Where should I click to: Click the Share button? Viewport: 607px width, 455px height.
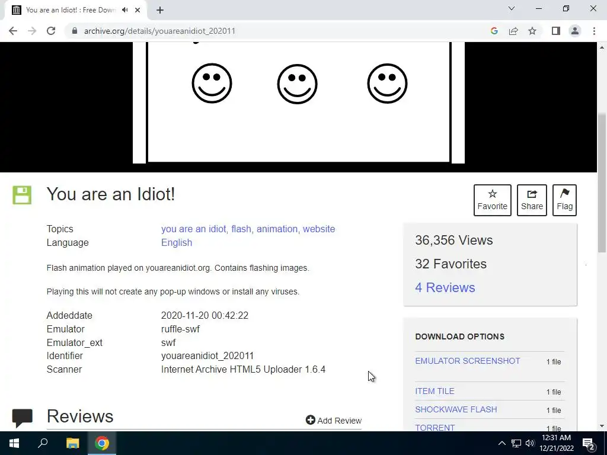[532, 200]
